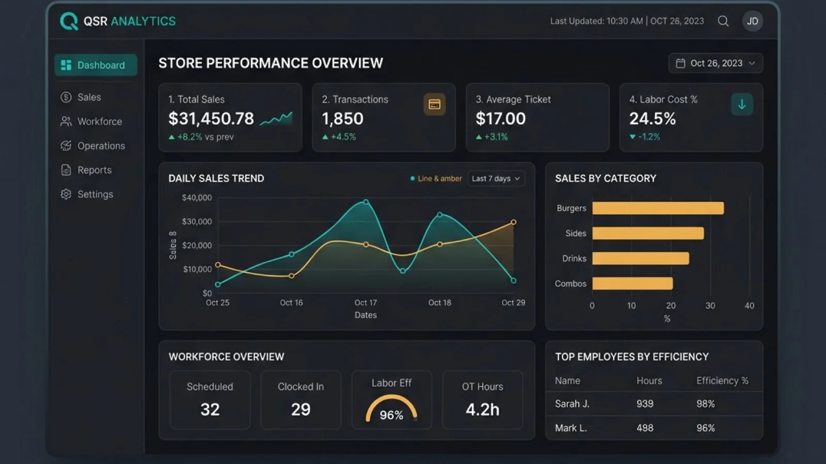
Task: Open the Settings menu item
Action: click(x=96, y=194)
